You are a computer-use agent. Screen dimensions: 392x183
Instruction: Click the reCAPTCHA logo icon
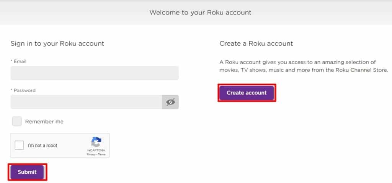[x=96, y=142]
